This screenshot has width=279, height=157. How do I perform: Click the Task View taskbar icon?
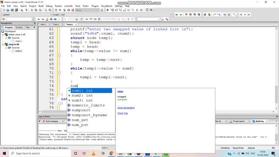(x=84, y=154)
